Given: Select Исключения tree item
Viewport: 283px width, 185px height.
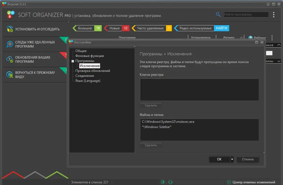Looking at the screenshot, I should (x=90, y=66).
